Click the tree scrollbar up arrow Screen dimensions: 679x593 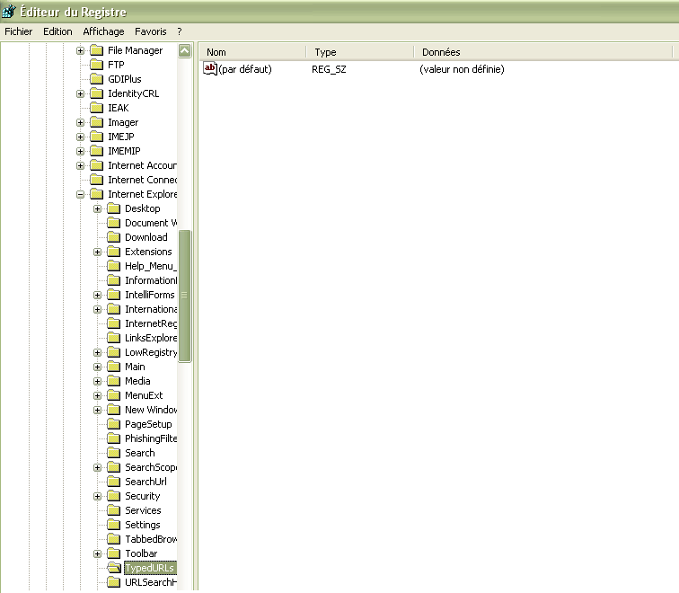click(x=184, y=50)
